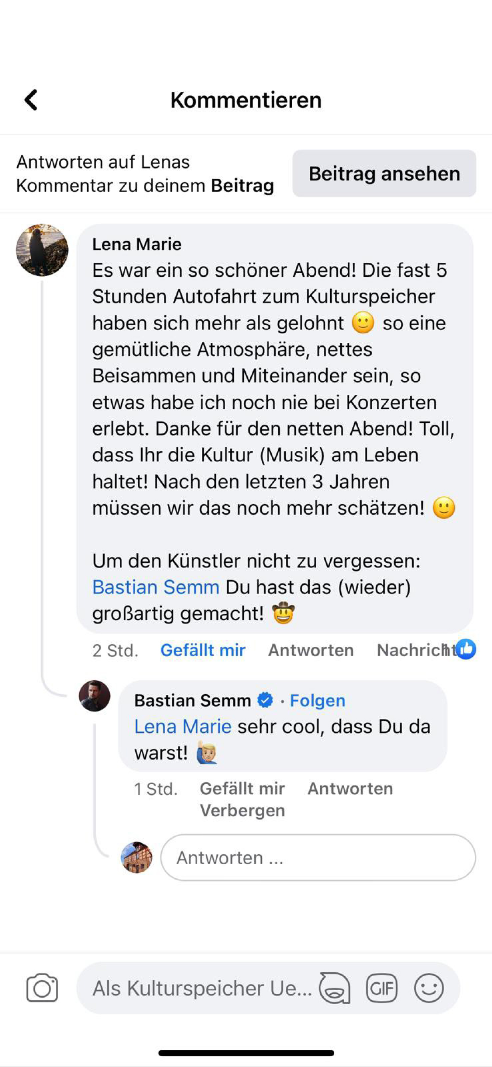
Task: Toggle Gefällt mir on Bastian's reply
Action: point(242,789)
